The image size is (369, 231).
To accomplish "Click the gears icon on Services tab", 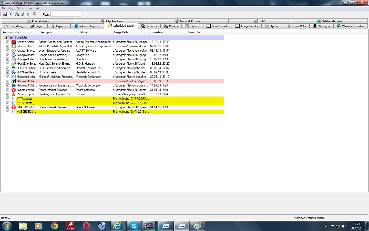I will click(x=143, y=26).
